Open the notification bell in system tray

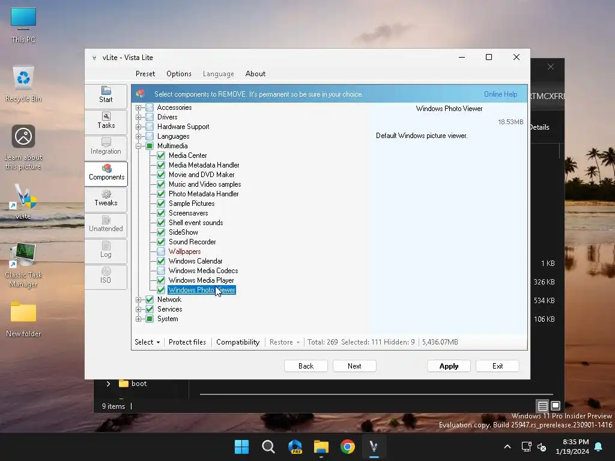click(599, 447)
